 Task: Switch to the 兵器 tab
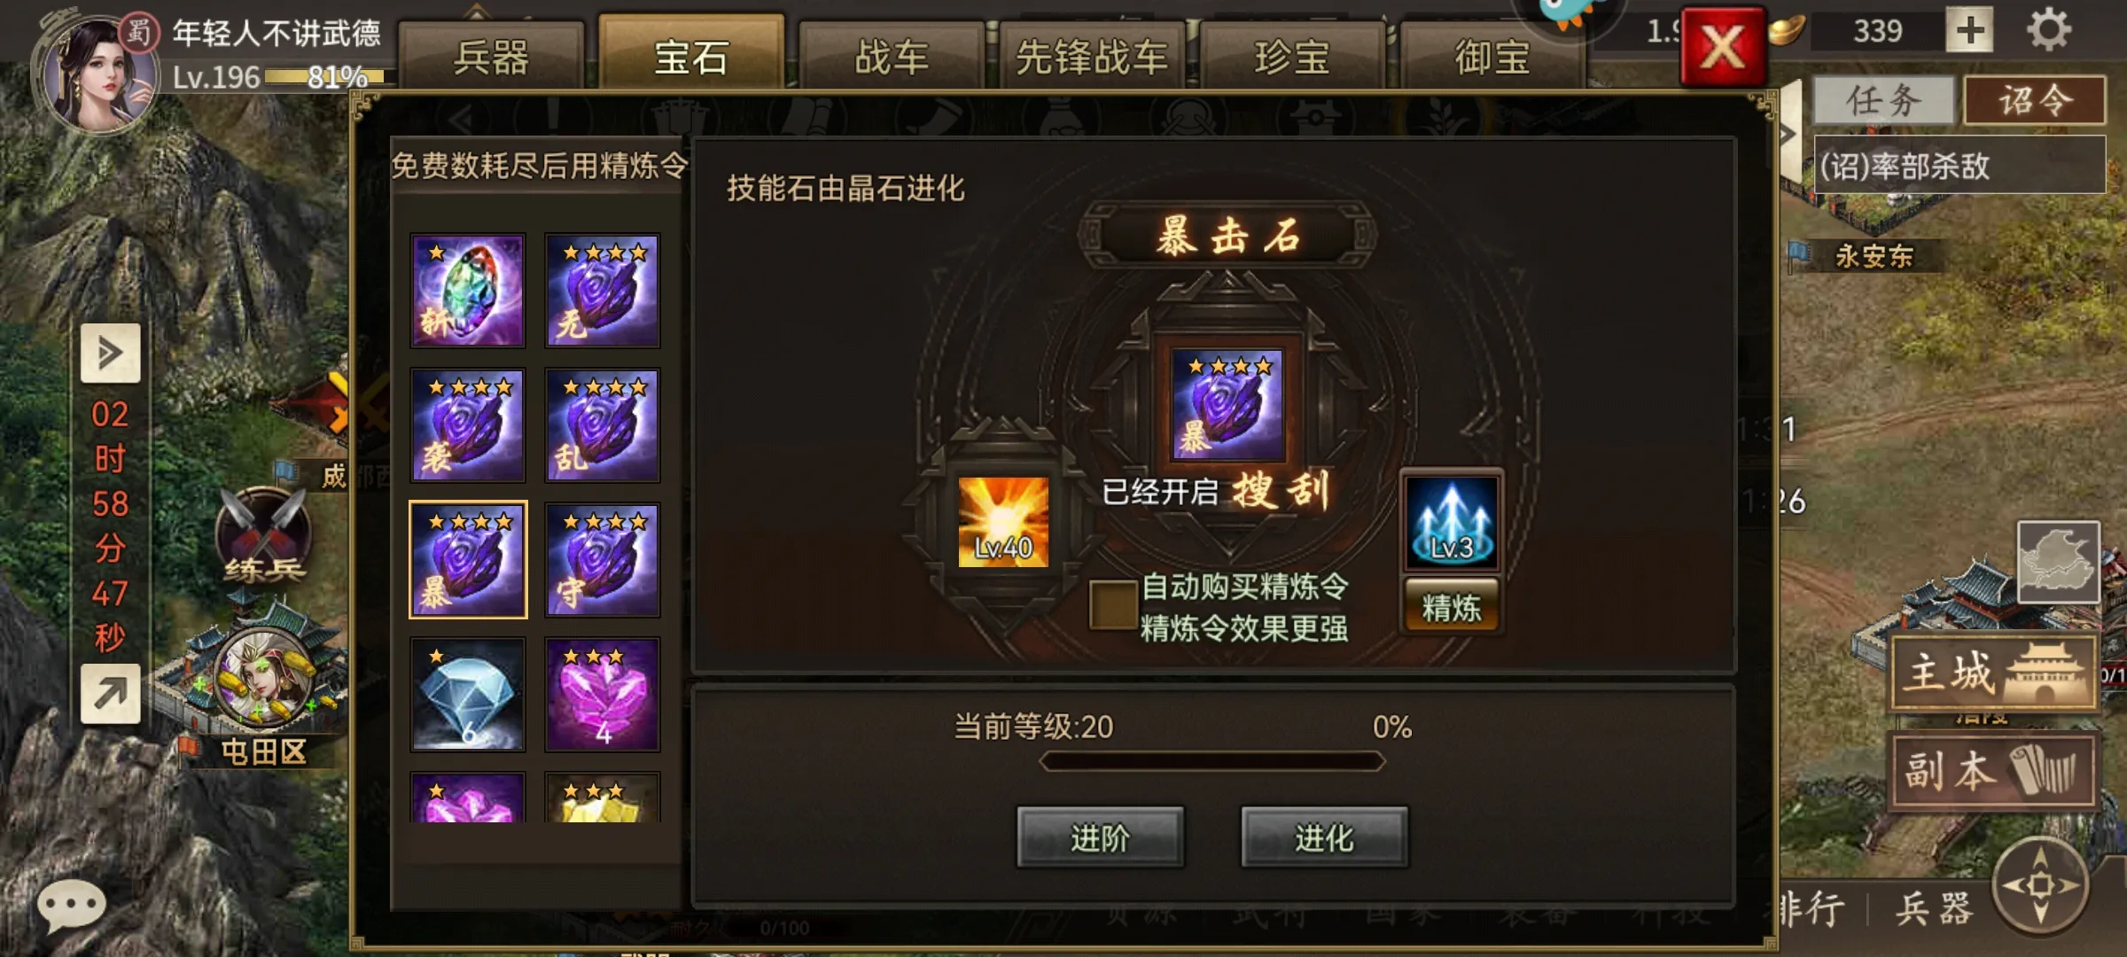coord(491,57)
